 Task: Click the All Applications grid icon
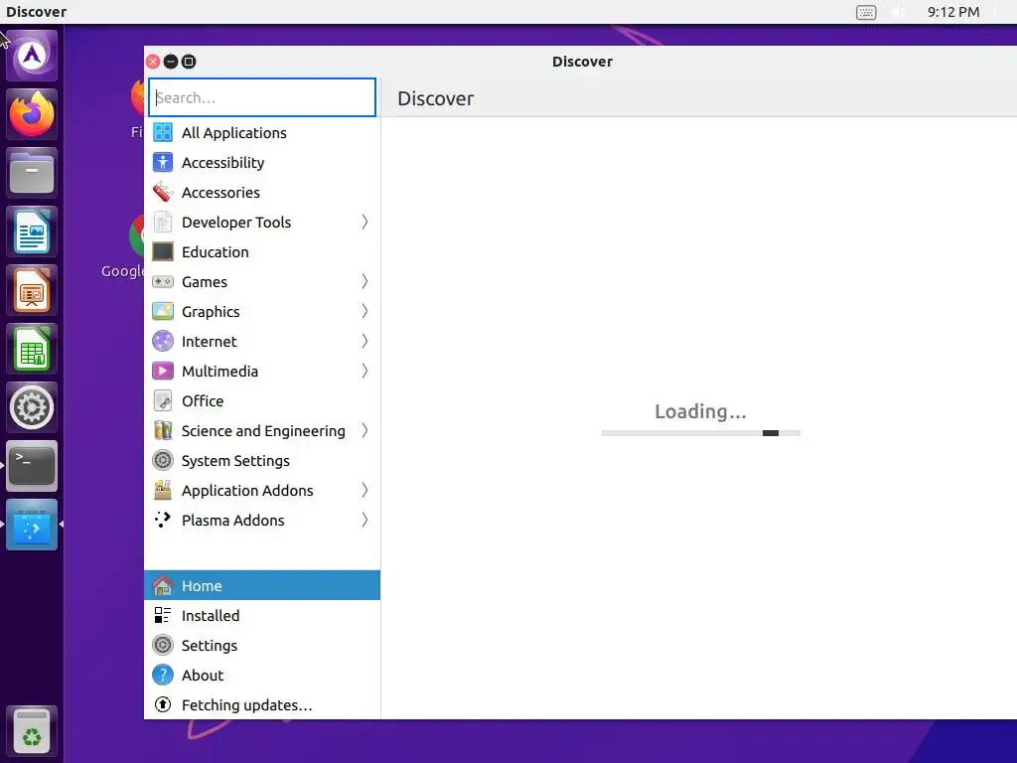[x=163, y=132]
